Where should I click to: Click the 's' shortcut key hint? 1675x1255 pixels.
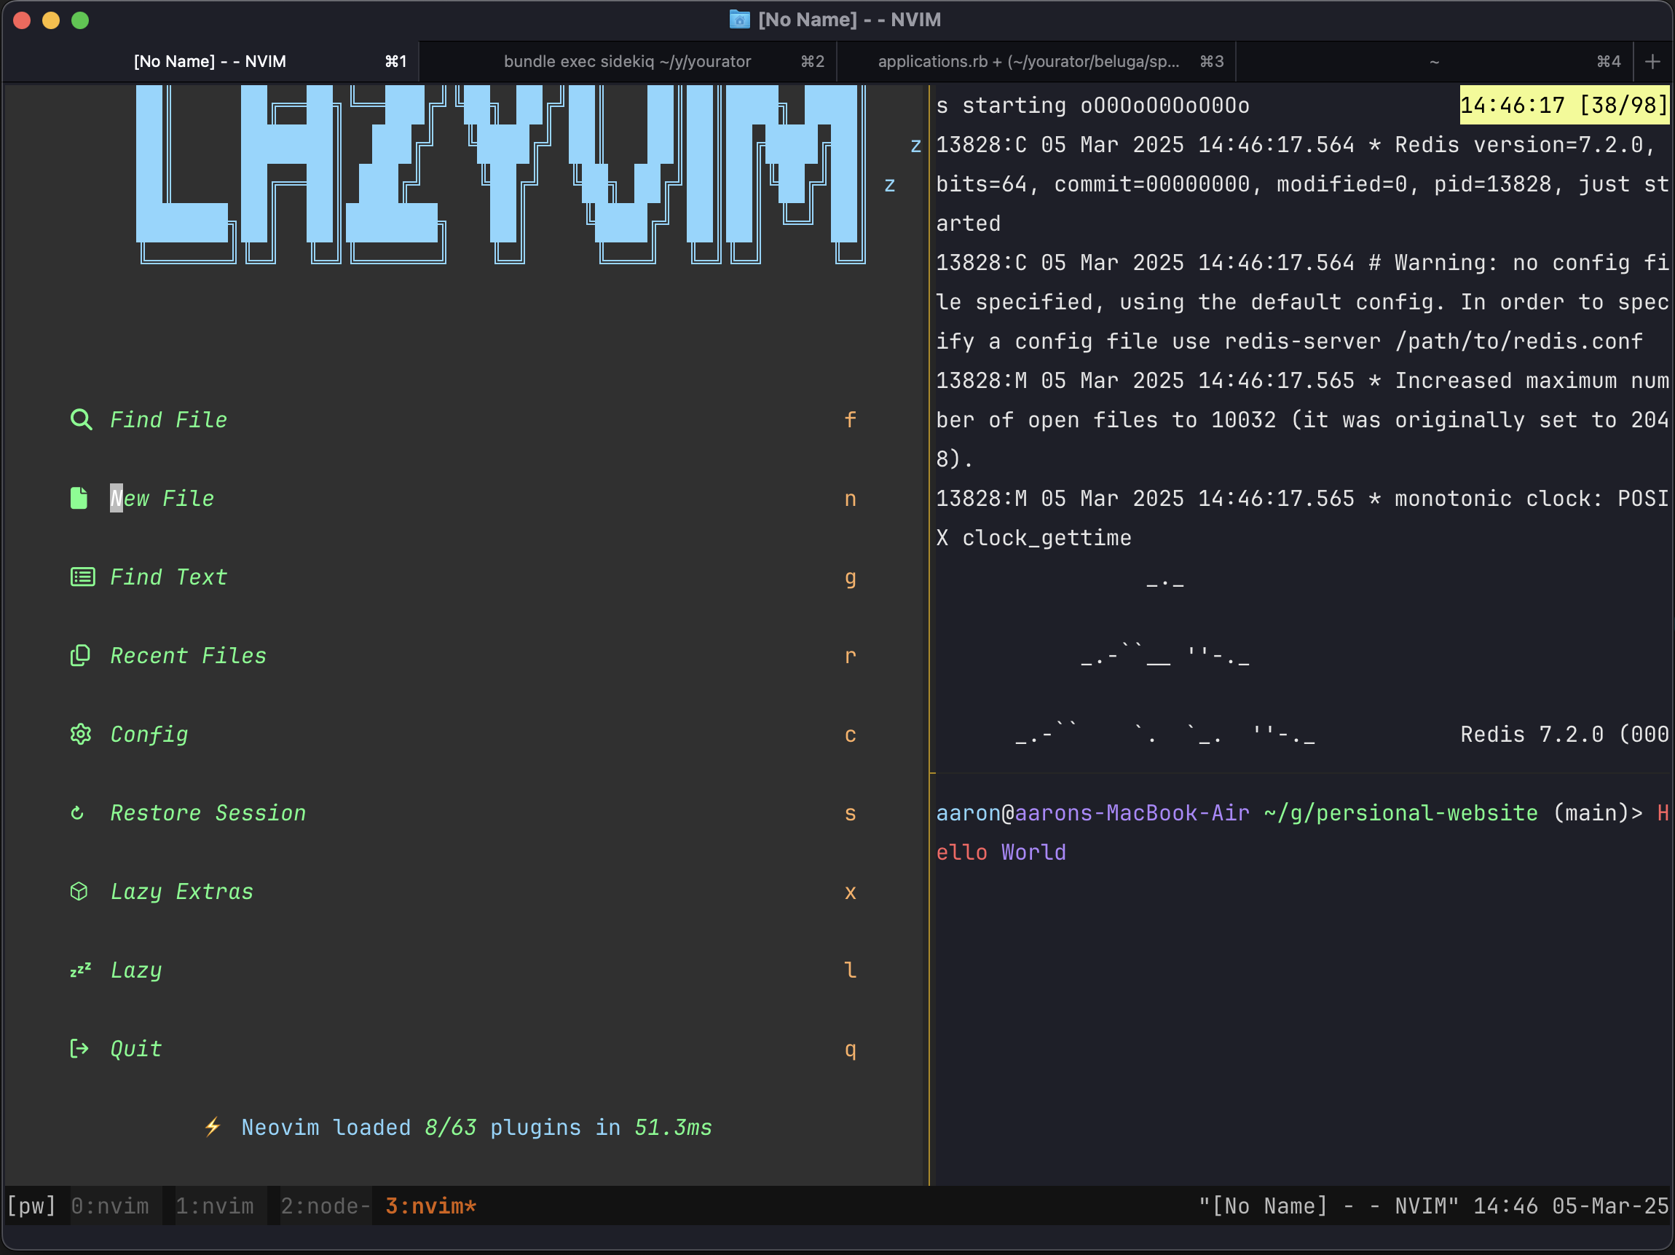pos(851,813)
